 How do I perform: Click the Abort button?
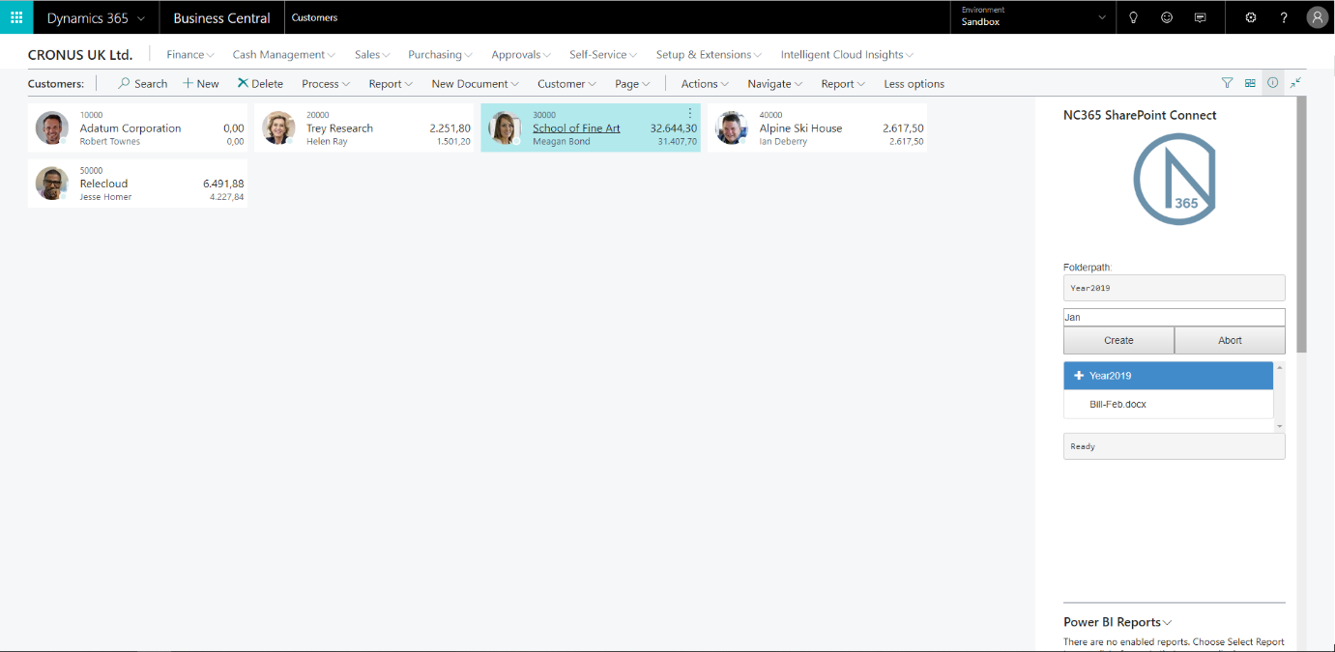point(1230,340)
